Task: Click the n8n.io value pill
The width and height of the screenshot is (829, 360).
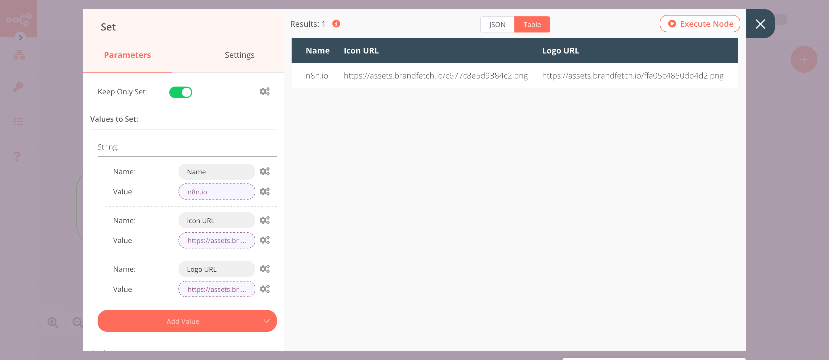Action: coord(217,192)
